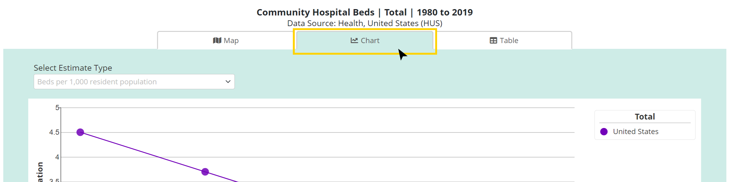Click the y-axis label 5
This screenshot has width=731, height=182.
click(x=57, y=108)
